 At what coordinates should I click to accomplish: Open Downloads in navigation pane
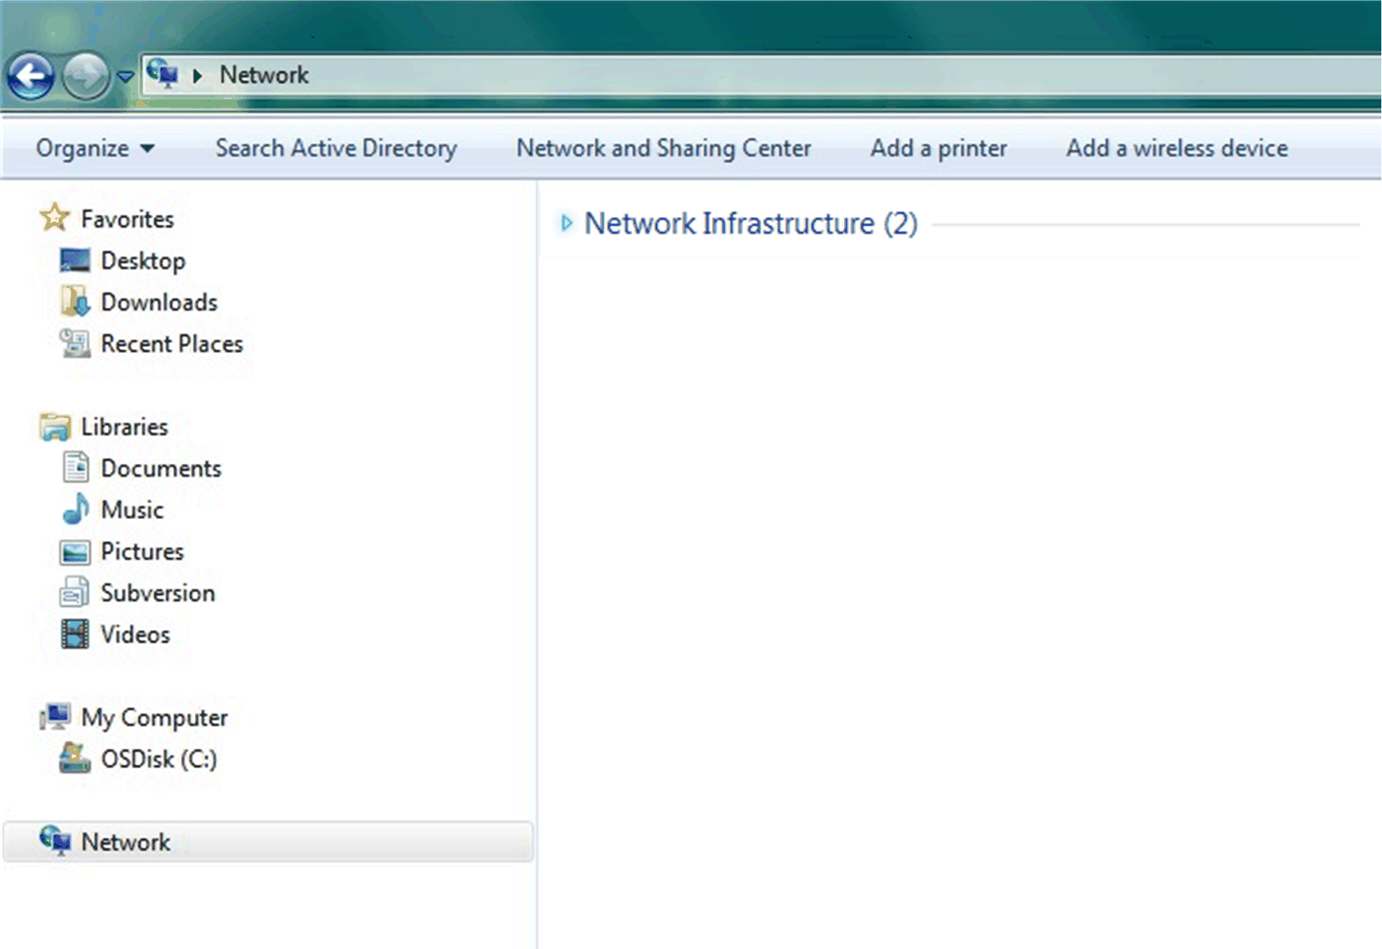pos(159,302)
